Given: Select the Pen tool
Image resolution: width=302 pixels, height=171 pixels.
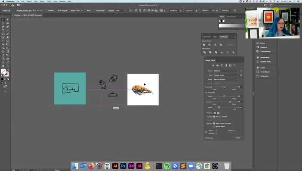Looking at the screenshot, I should click(x=3, y=27).
